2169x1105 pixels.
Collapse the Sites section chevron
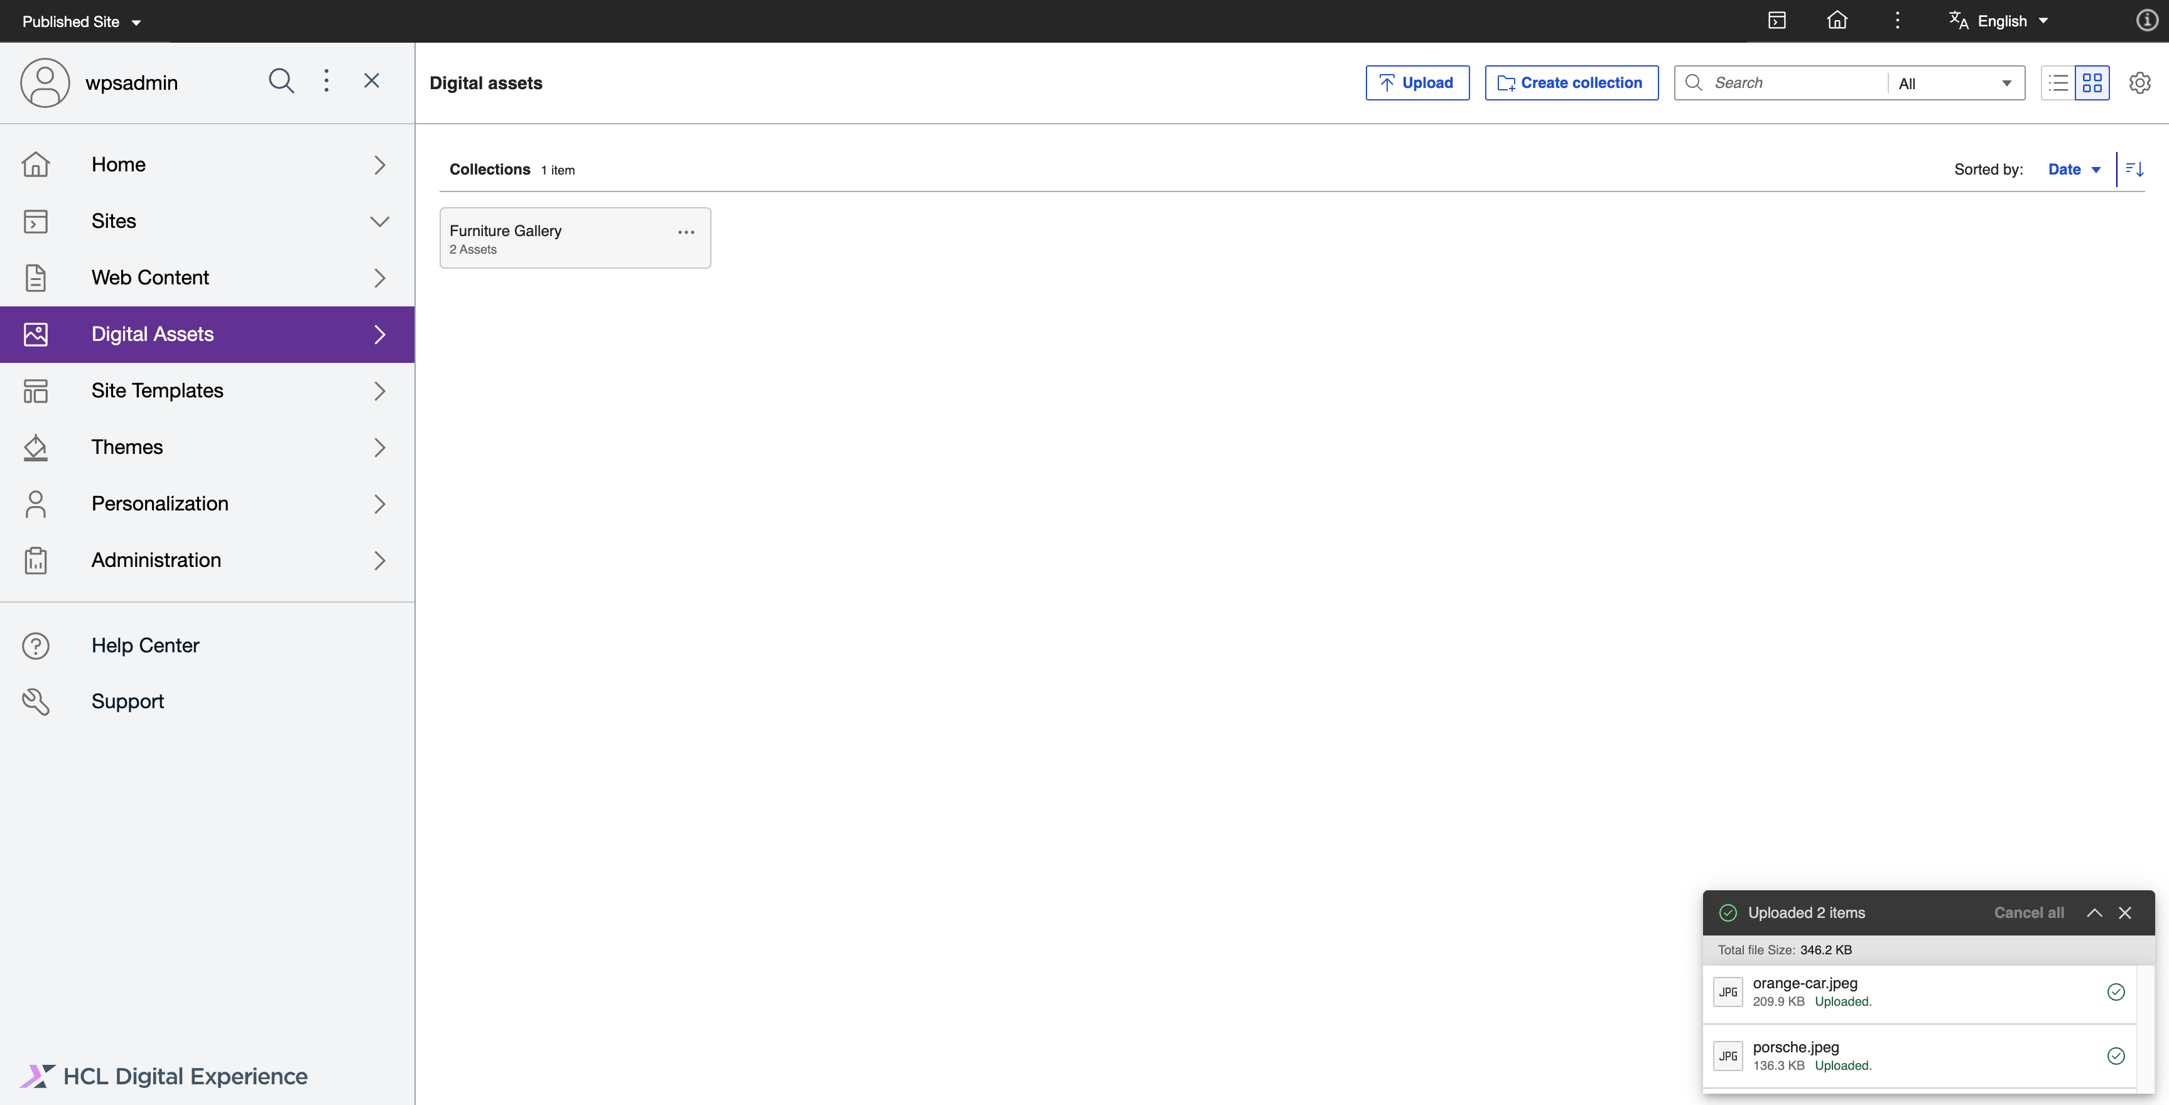380,220
